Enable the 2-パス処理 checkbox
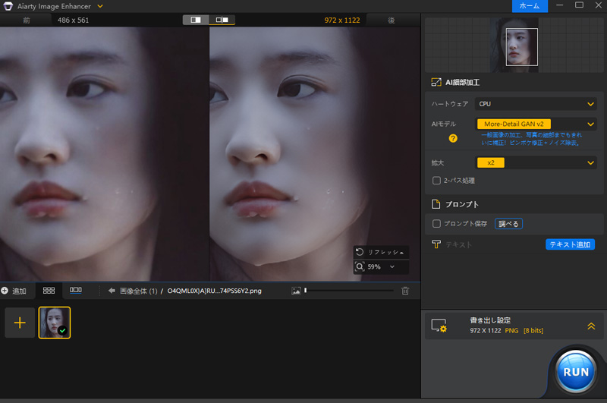The image size is (607, 403). pos(436,181)
